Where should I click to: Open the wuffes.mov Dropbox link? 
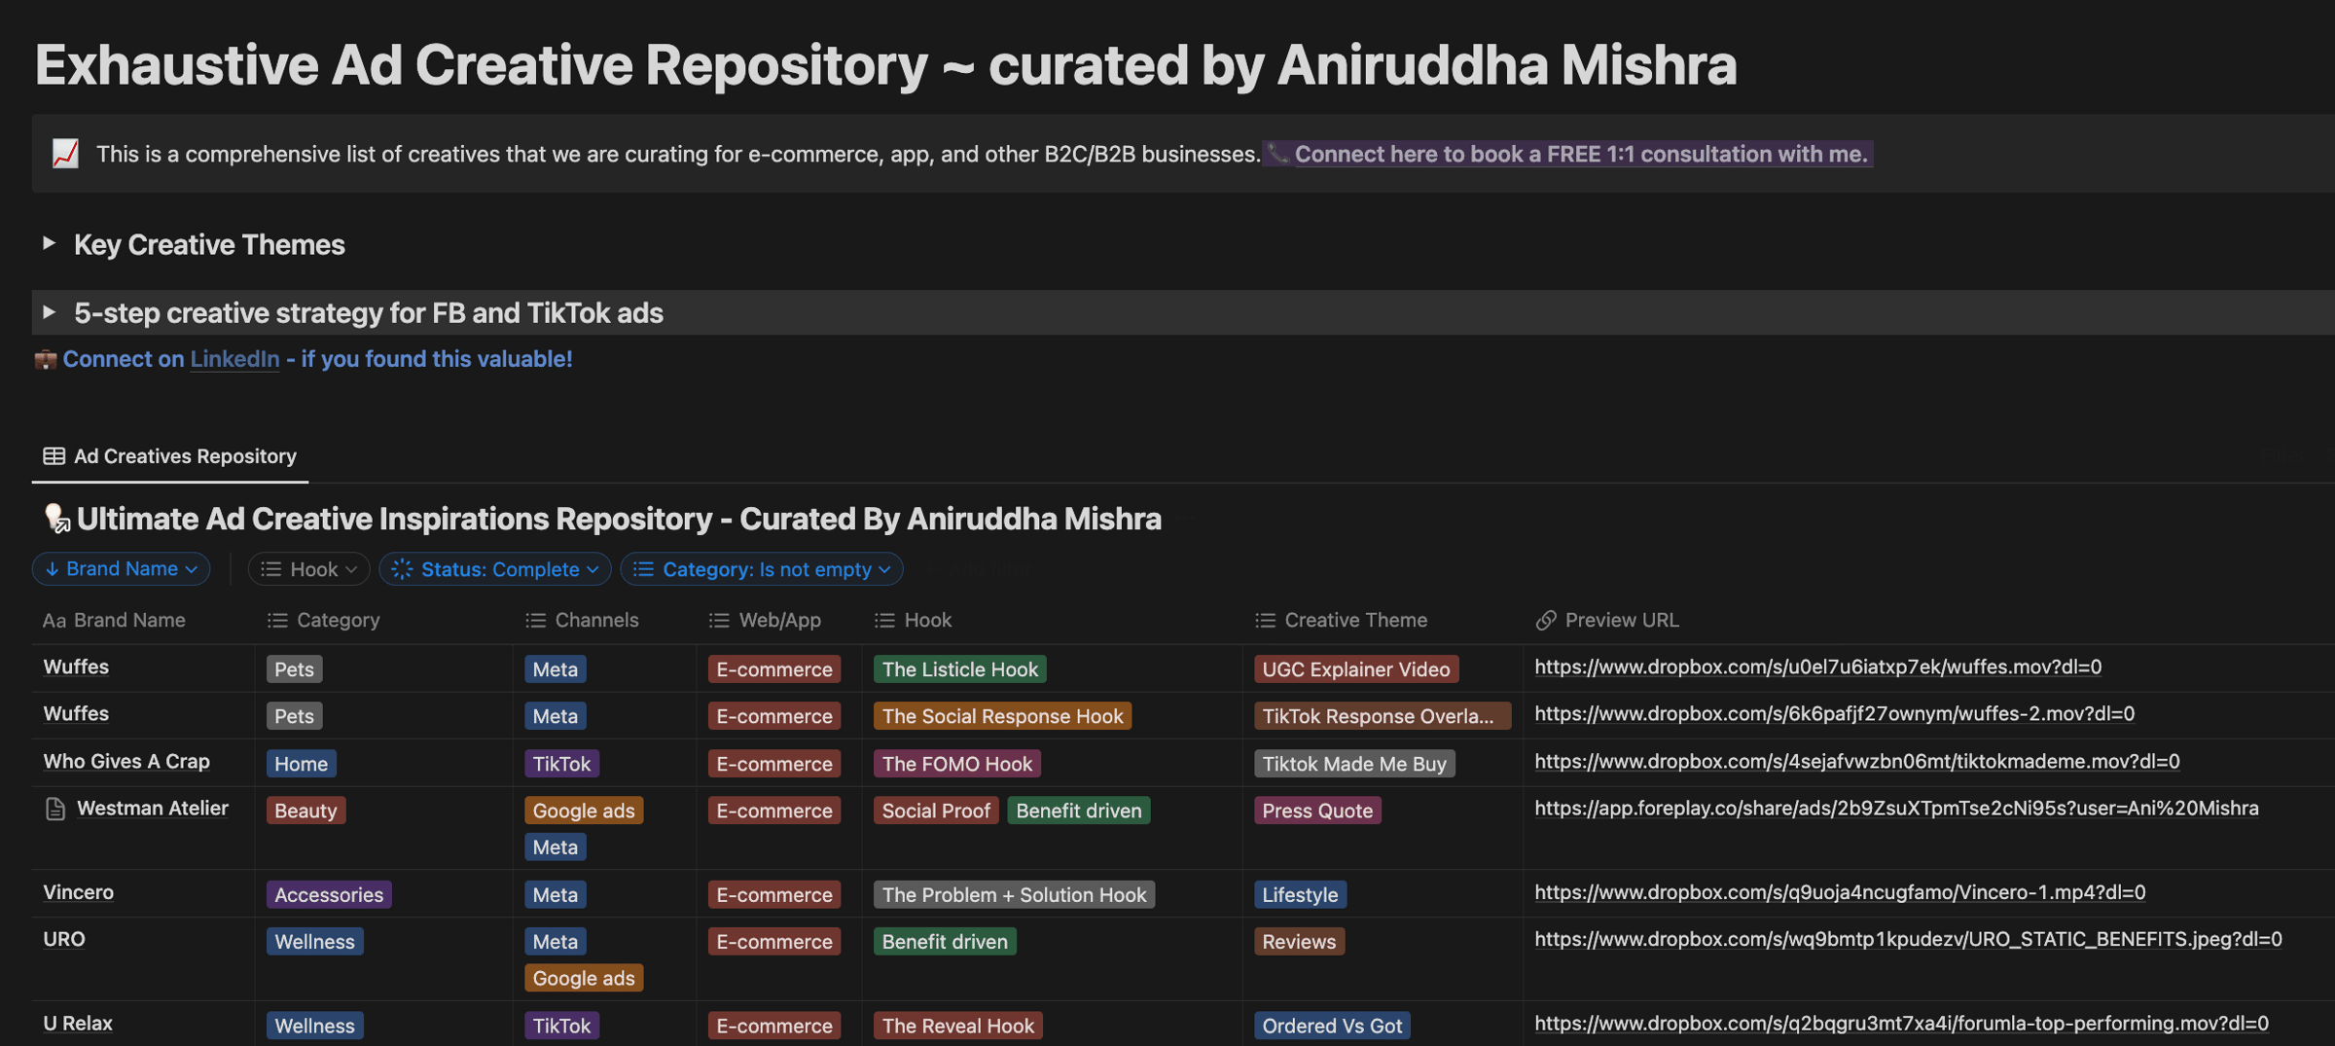click(x=1817, y=667)
